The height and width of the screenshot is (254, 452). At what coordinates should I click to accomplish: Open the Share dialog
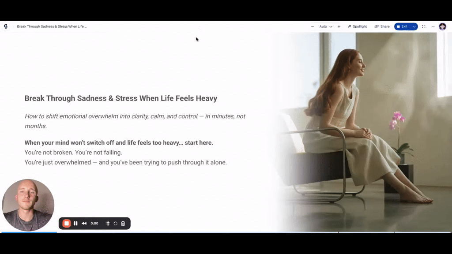(382, 26)
